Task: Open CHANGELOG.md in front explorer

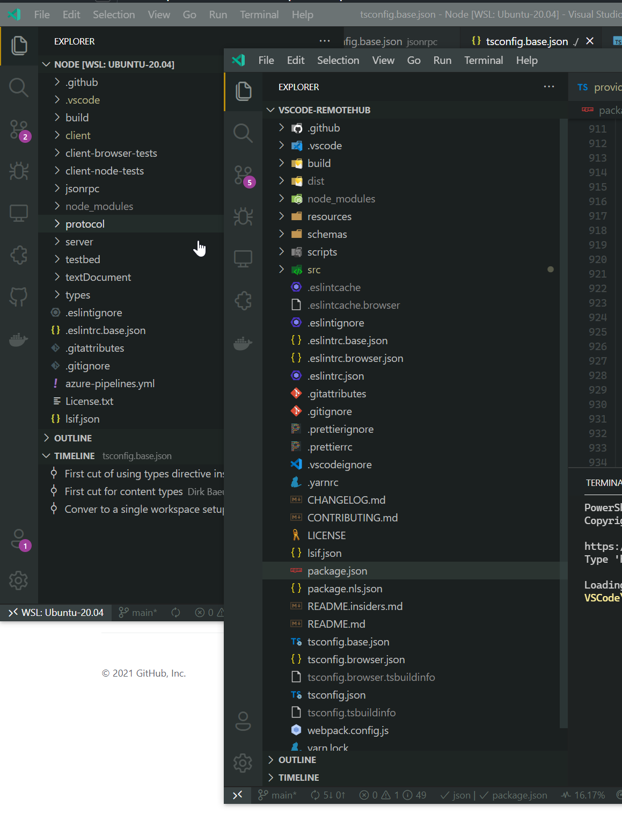Action: pyautogui.click(x=414, y=500)
